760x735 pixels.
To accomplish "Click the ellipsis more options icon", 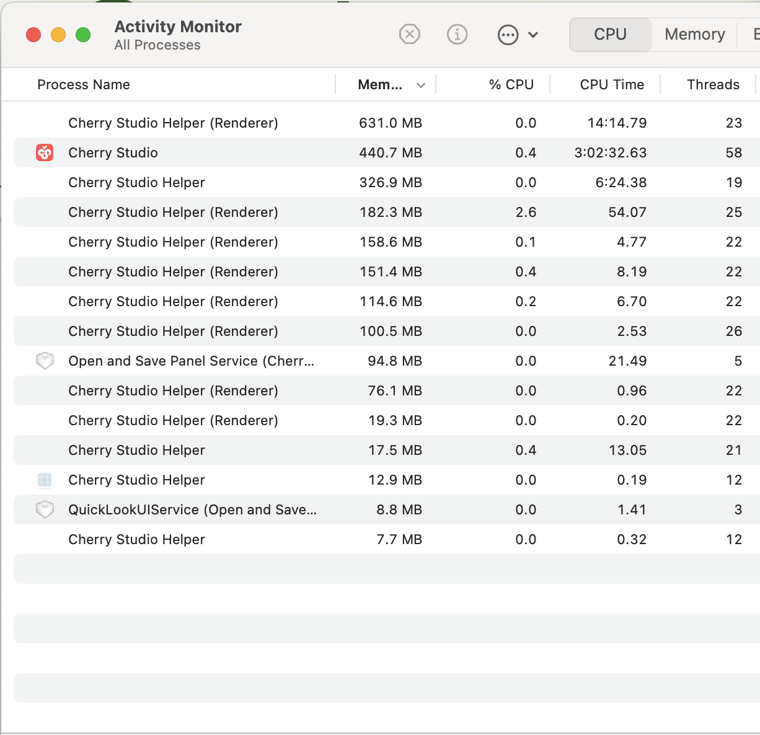I will click(x=508, y=35).
